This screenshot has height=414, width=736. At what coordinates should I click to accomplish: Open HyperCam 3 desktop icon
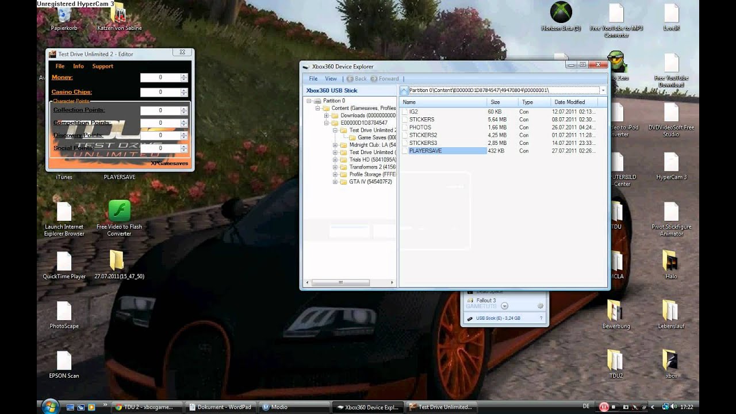[671, 166]
